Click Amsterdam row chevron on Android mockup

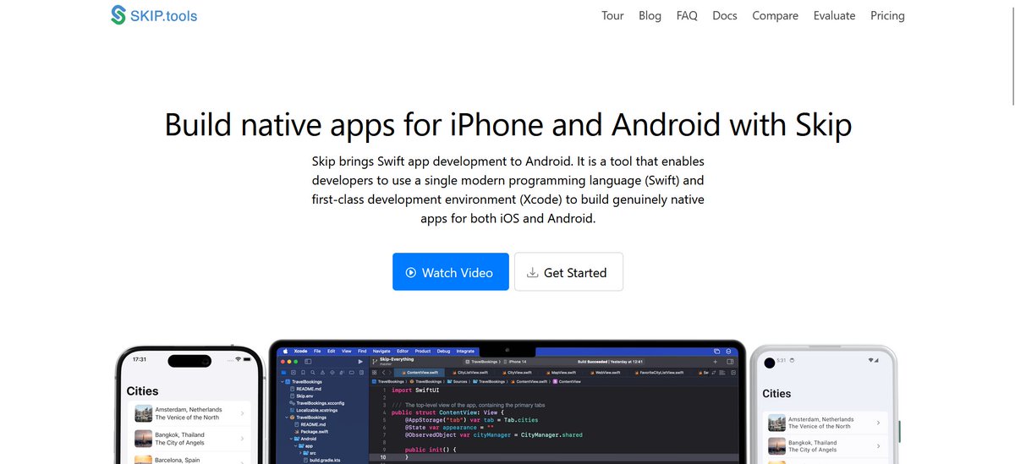tap(878, 423)
